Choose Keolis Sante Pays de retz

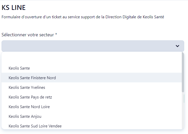[30, 97]
